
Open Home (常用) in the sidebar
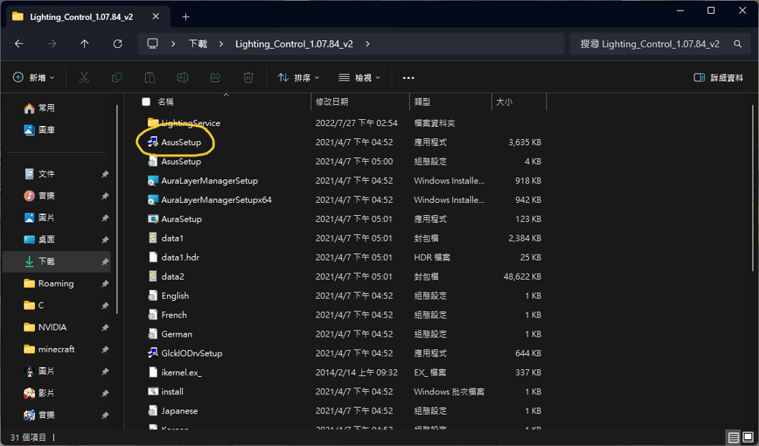point(39,108)
